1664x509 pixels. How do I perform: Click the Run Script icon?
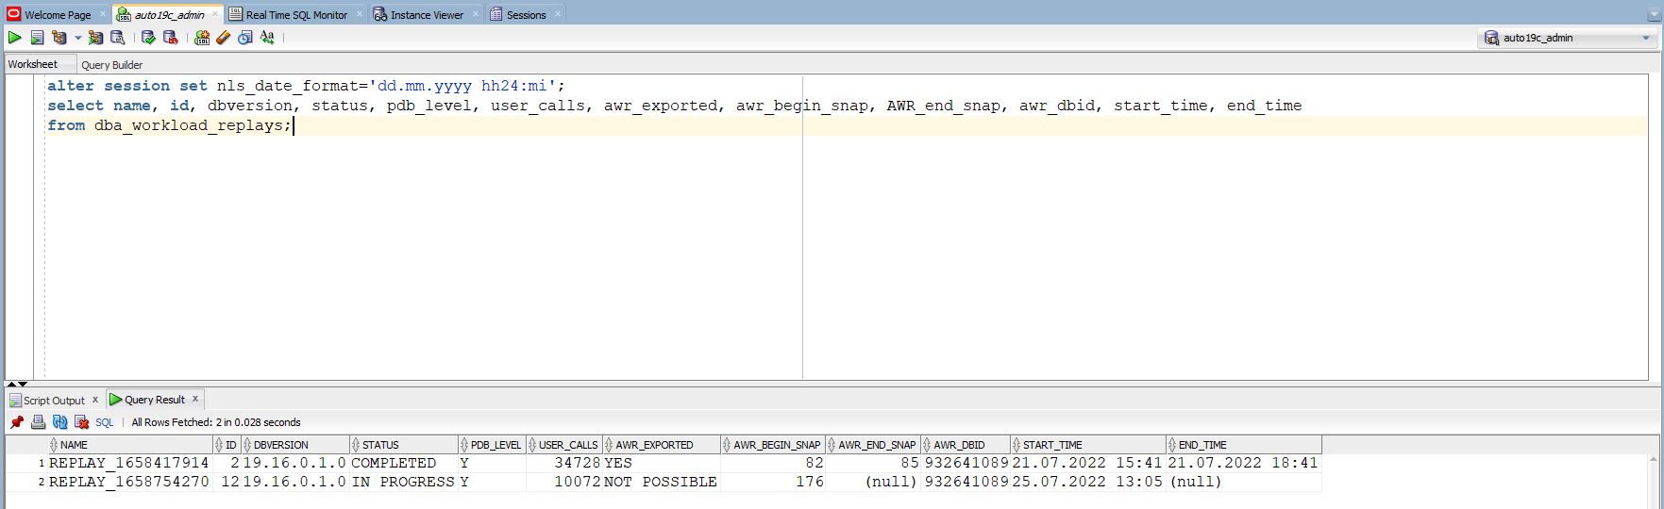point(37,38)
